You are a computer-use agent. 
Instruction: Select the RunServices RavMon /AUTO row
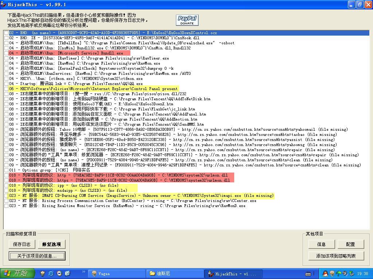click(100, 73)
